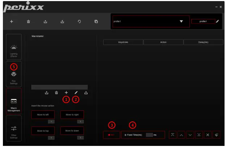Click the Action column header
This screenshot has height=147, width=226.
pos(163,42)
